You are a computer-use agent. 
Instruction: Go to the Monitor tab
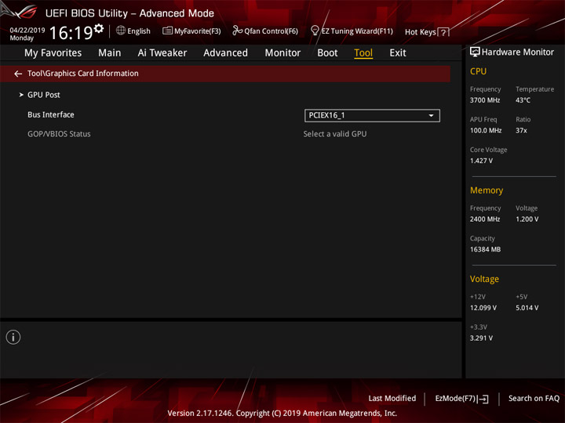282,53
